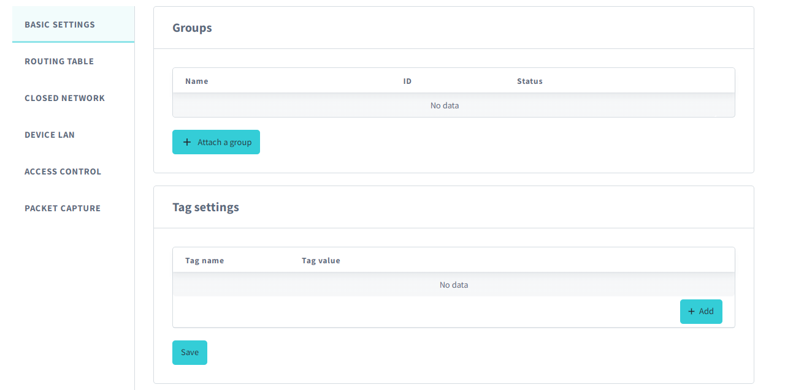Click the Tag value column header

coord(321,261)
